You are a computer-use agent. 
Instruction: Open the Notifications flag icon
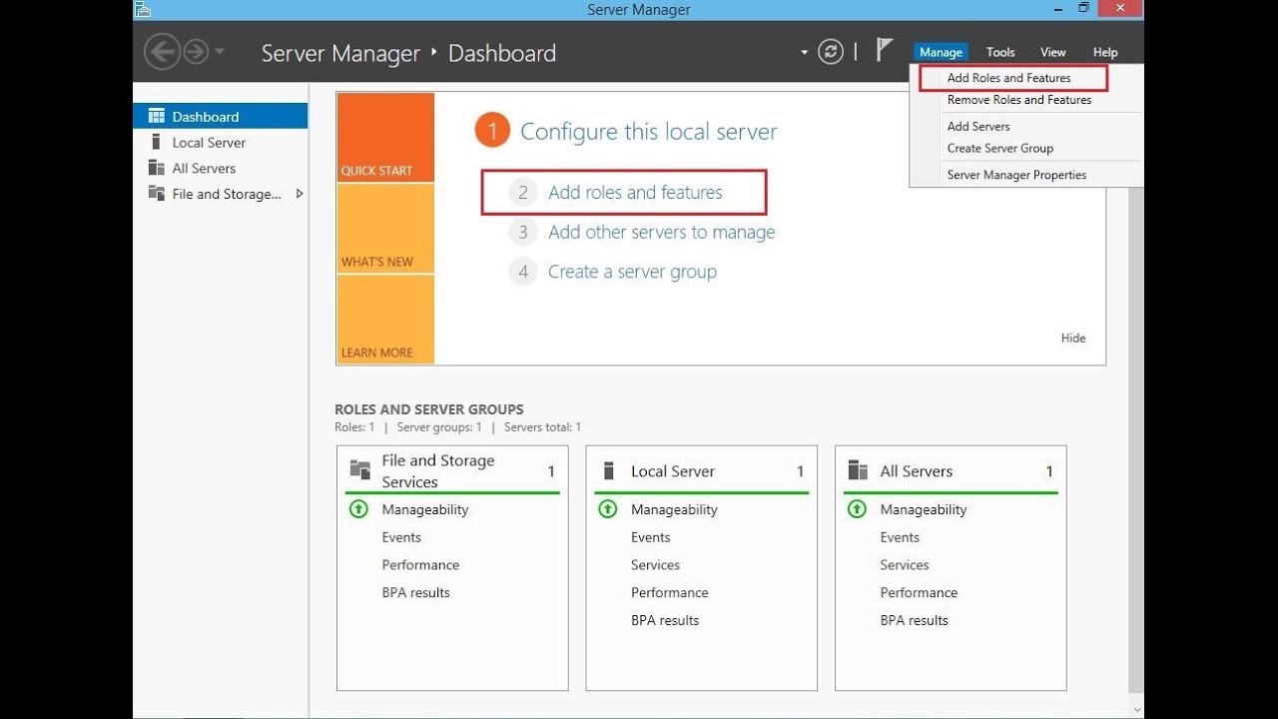coord(884,50)
